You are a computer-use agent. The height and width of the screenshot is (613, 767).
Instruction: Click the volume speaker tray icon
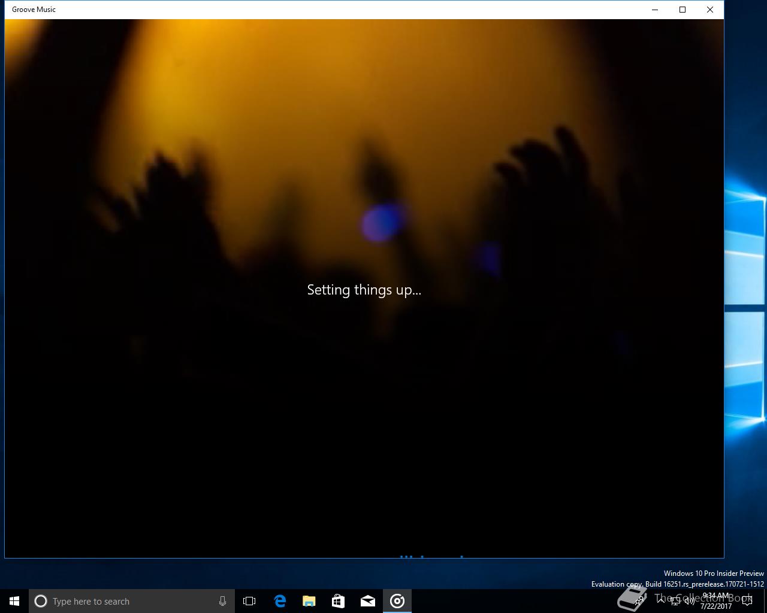(x=690, y=600)
